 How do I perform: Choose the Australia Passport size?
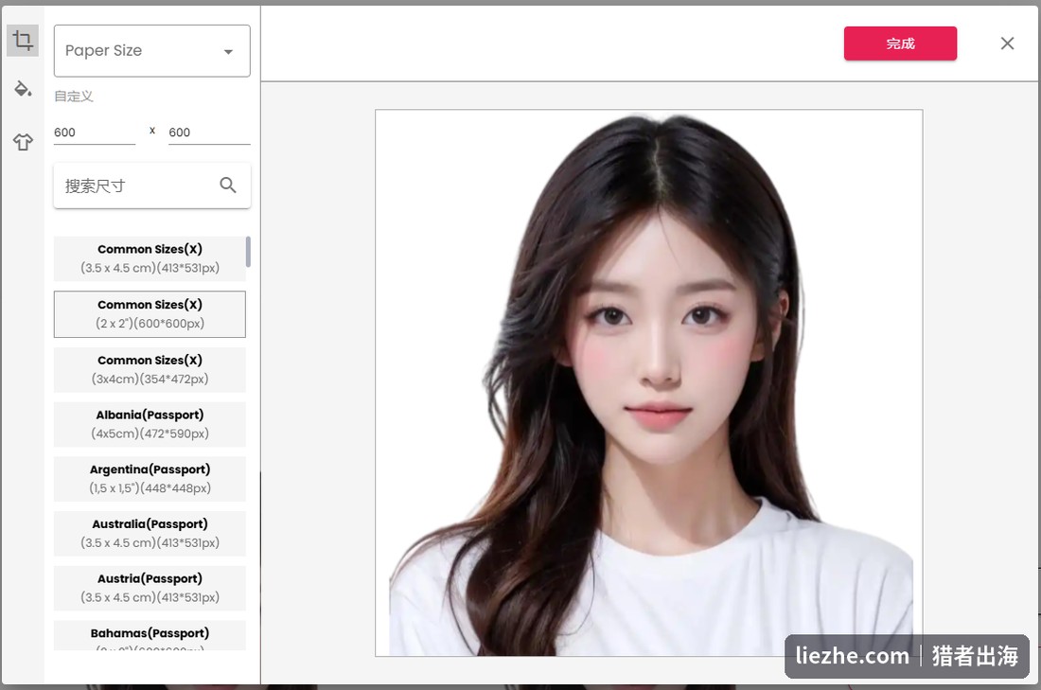coord(150,533)
